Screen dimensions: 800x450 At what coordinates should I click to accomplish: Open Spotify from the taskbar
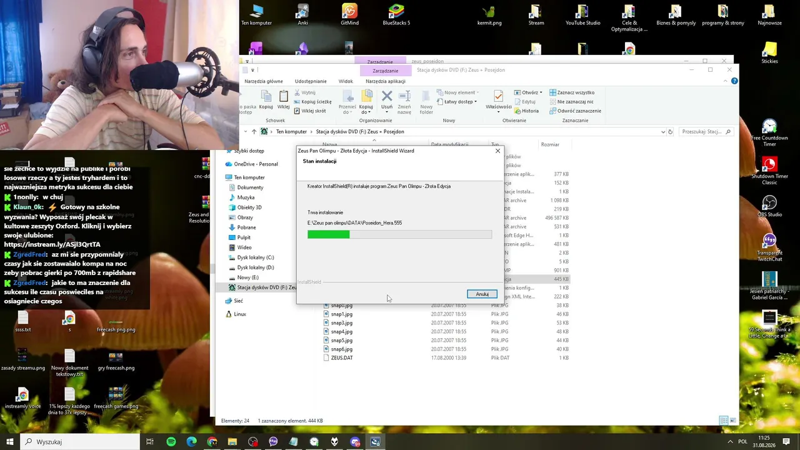tap(171, 442)
